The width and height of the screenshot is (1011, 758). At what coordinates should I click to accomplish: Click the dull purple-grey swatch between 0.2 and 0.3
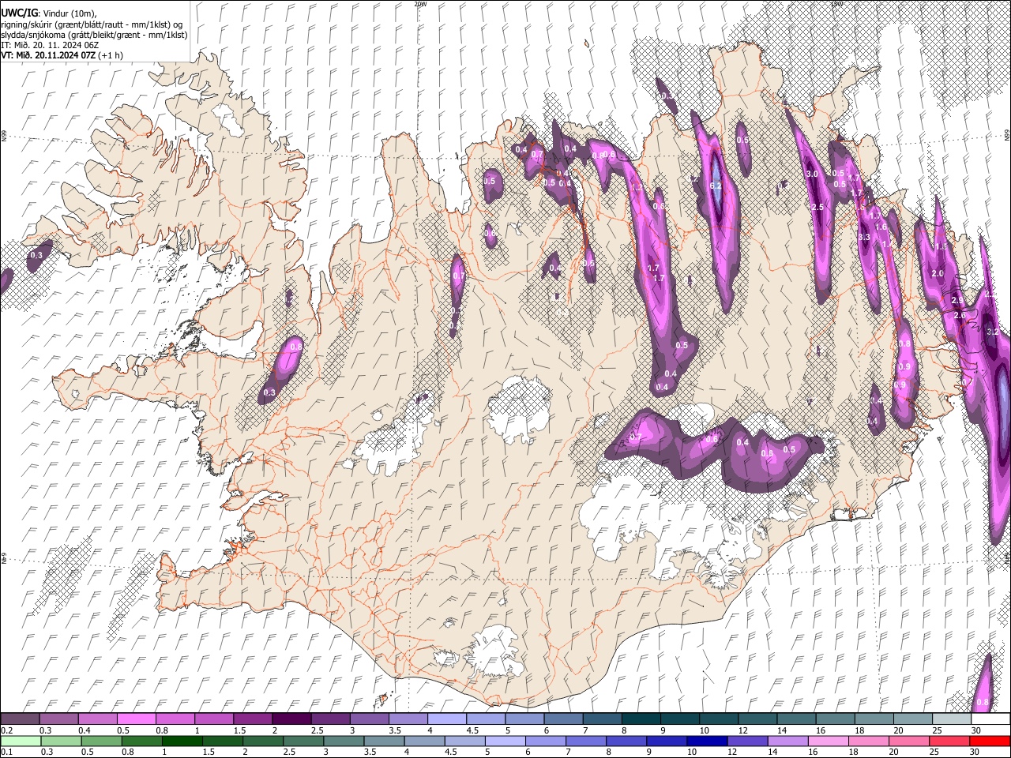point(21,719)
